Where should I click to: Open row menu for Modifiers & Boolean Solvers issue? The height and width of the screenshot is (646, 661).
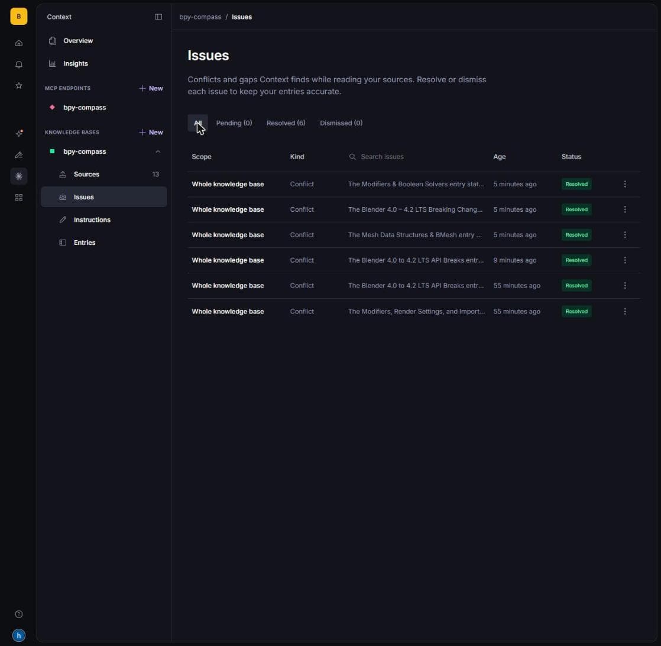click(625, 184)
